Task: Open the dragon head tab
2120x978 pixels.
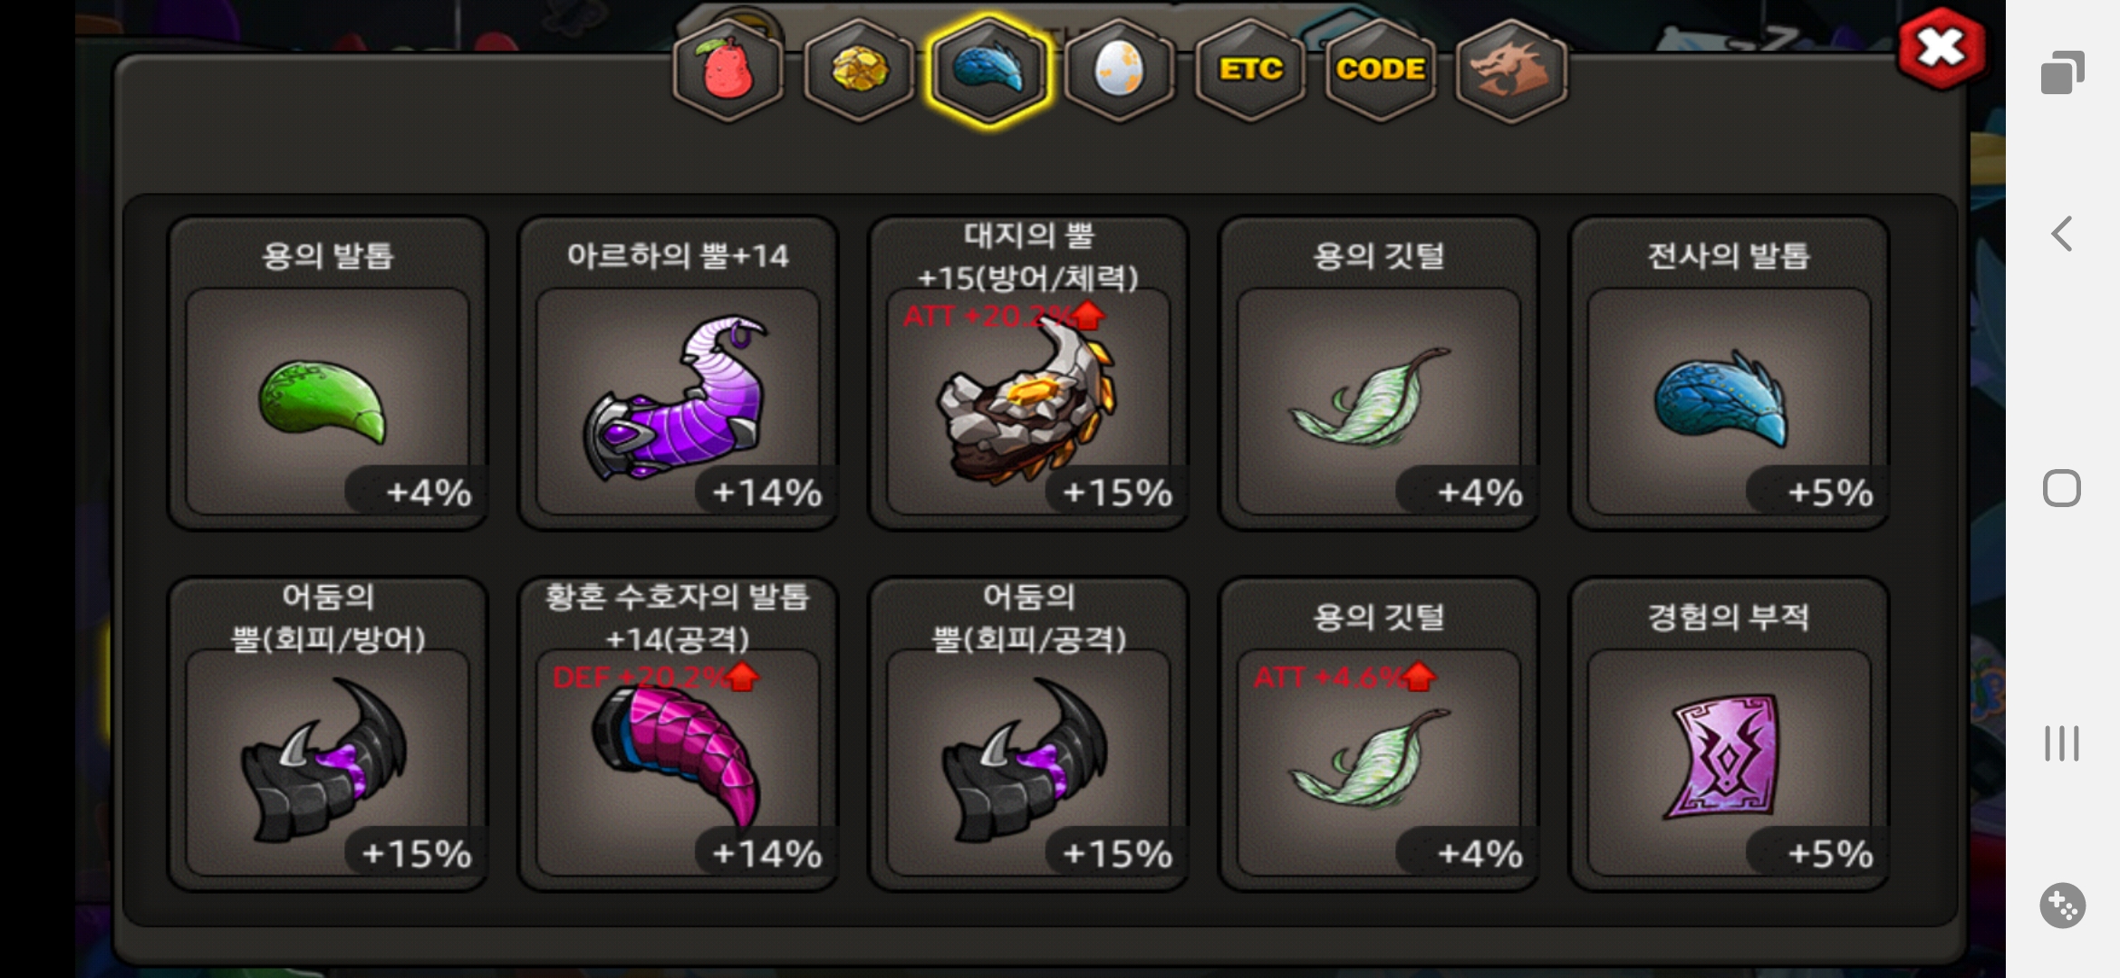Action: 1511,71
